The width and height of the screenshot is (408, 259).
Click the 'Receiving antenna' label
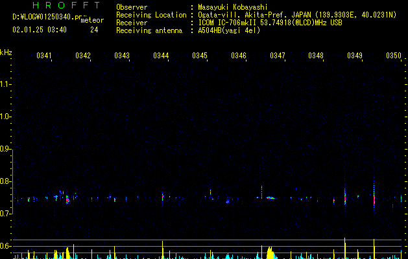[x=149, y=30]
